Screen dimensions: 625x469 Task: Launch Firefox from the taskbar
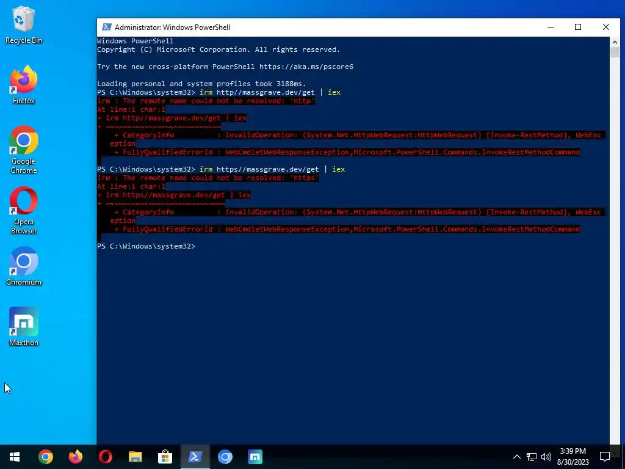coord(75,457)
